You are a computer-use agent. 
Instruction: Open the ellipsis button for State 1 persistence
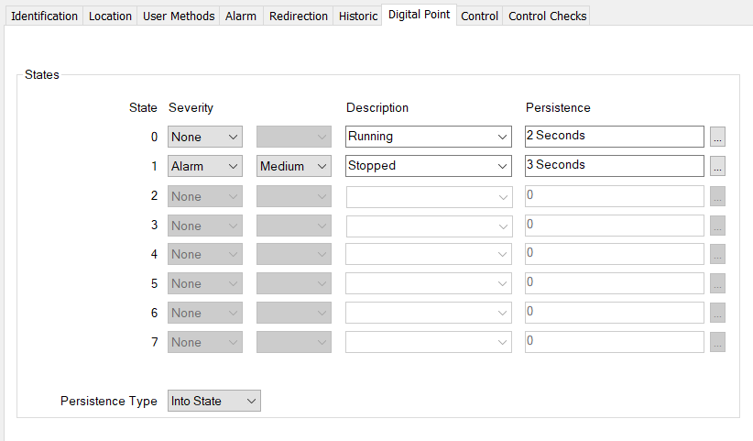point(717,167)
